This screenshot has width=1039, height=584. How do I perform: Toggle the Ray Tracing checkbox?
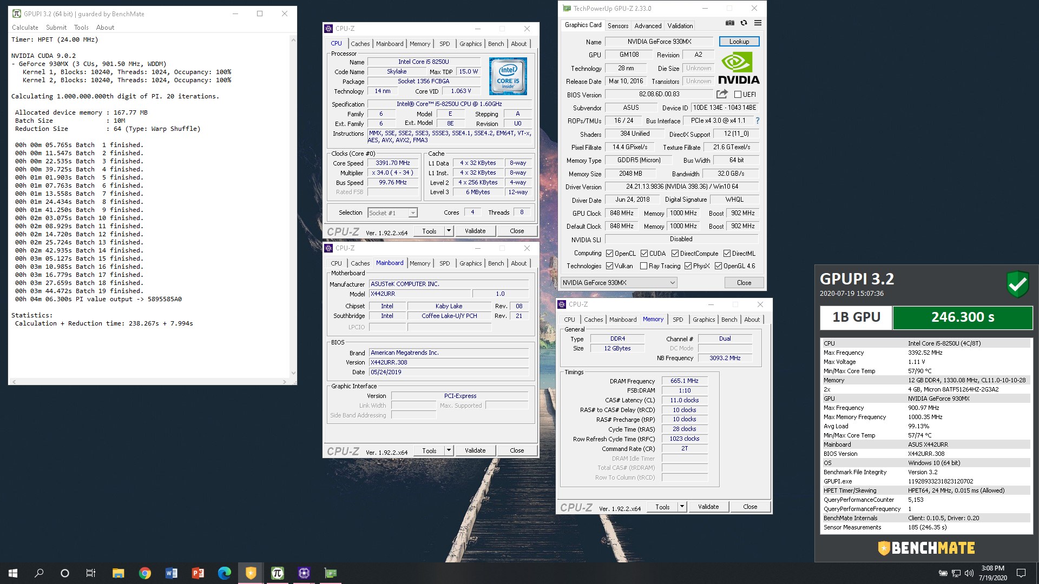pyautogui.click(x=643, y=266)
